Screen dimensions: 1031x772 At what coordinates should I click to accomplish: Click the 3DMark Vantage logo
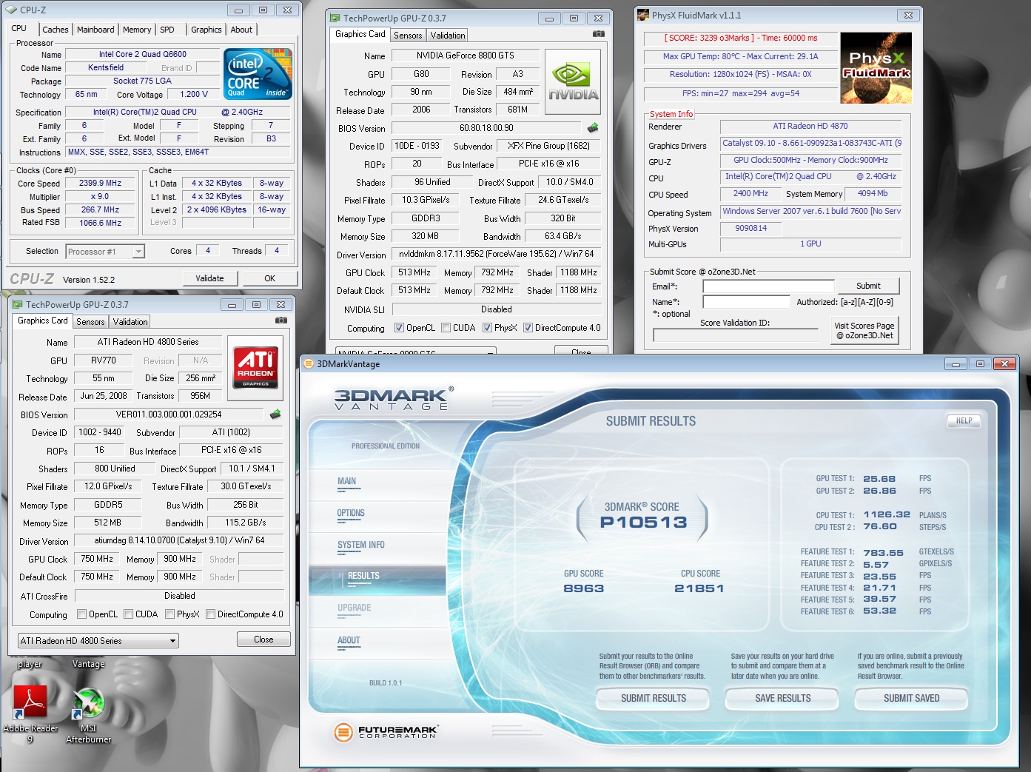pyautogui.click(x=394, y=398)
